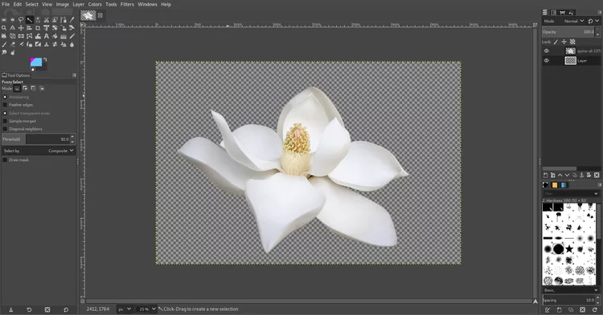Set selection mode to Subtract

[x=34, y=88]
